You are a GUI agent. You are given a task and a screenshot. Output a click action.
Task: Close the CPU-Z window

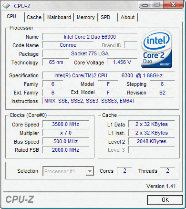pyautogui.click(x=173, y=5)
